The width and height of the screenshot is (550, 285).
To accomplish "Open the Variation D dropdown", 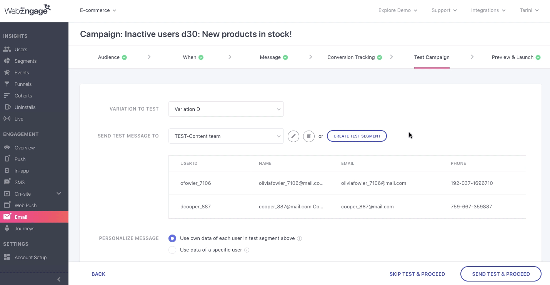I will (x=226, y=109).
